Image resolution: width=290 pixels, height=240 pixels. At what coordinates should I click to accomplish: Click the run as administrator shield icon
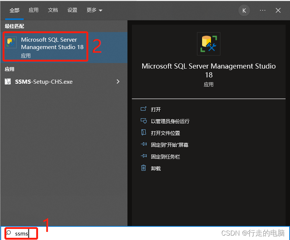click(x=144, y=121)
